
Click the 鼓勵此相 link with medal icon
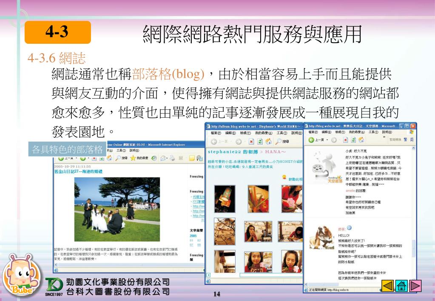tap(292, 179)
